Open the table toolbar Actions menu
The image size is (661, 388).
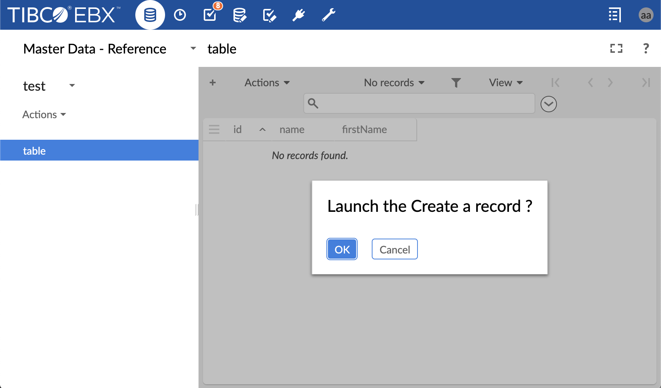click(x=267, y=83)
